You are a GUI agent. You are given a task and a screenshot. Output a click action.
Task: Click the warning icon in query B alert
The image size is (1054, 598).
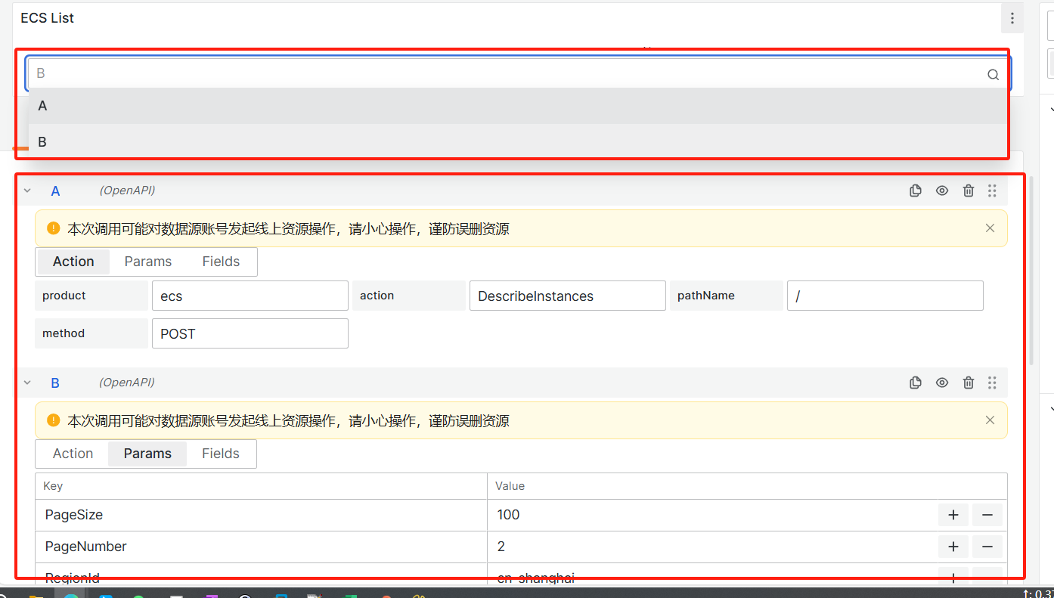point(53,420)
